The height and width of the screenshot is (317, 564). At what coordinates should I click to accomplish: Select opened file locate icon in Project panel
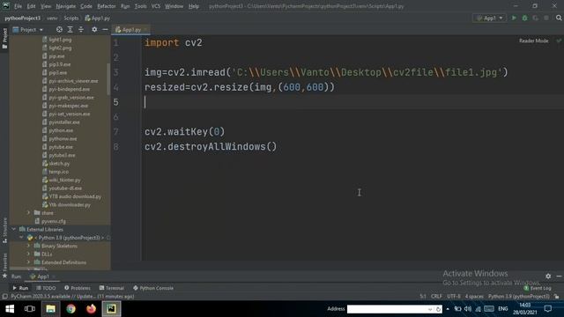coord(59,29)
